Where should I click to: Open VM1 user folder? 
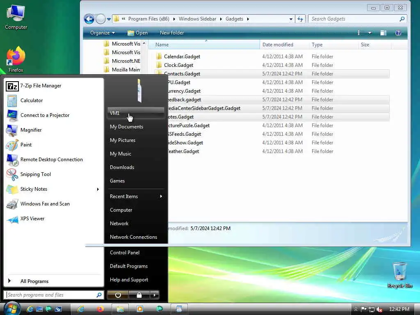pyautogui.click(x=136, y=113)
